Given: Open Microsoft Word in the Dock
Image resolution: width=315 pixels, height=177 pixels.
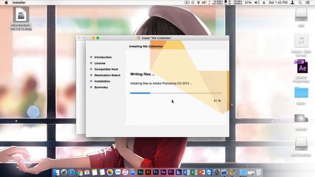Looking at the screenshot, I should pyautogui.click(x=186, y=172).
